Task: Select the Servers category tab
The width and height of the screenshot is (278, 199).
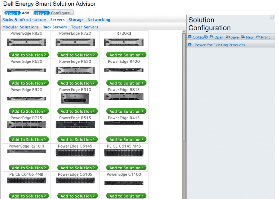Action: point(58,20)
